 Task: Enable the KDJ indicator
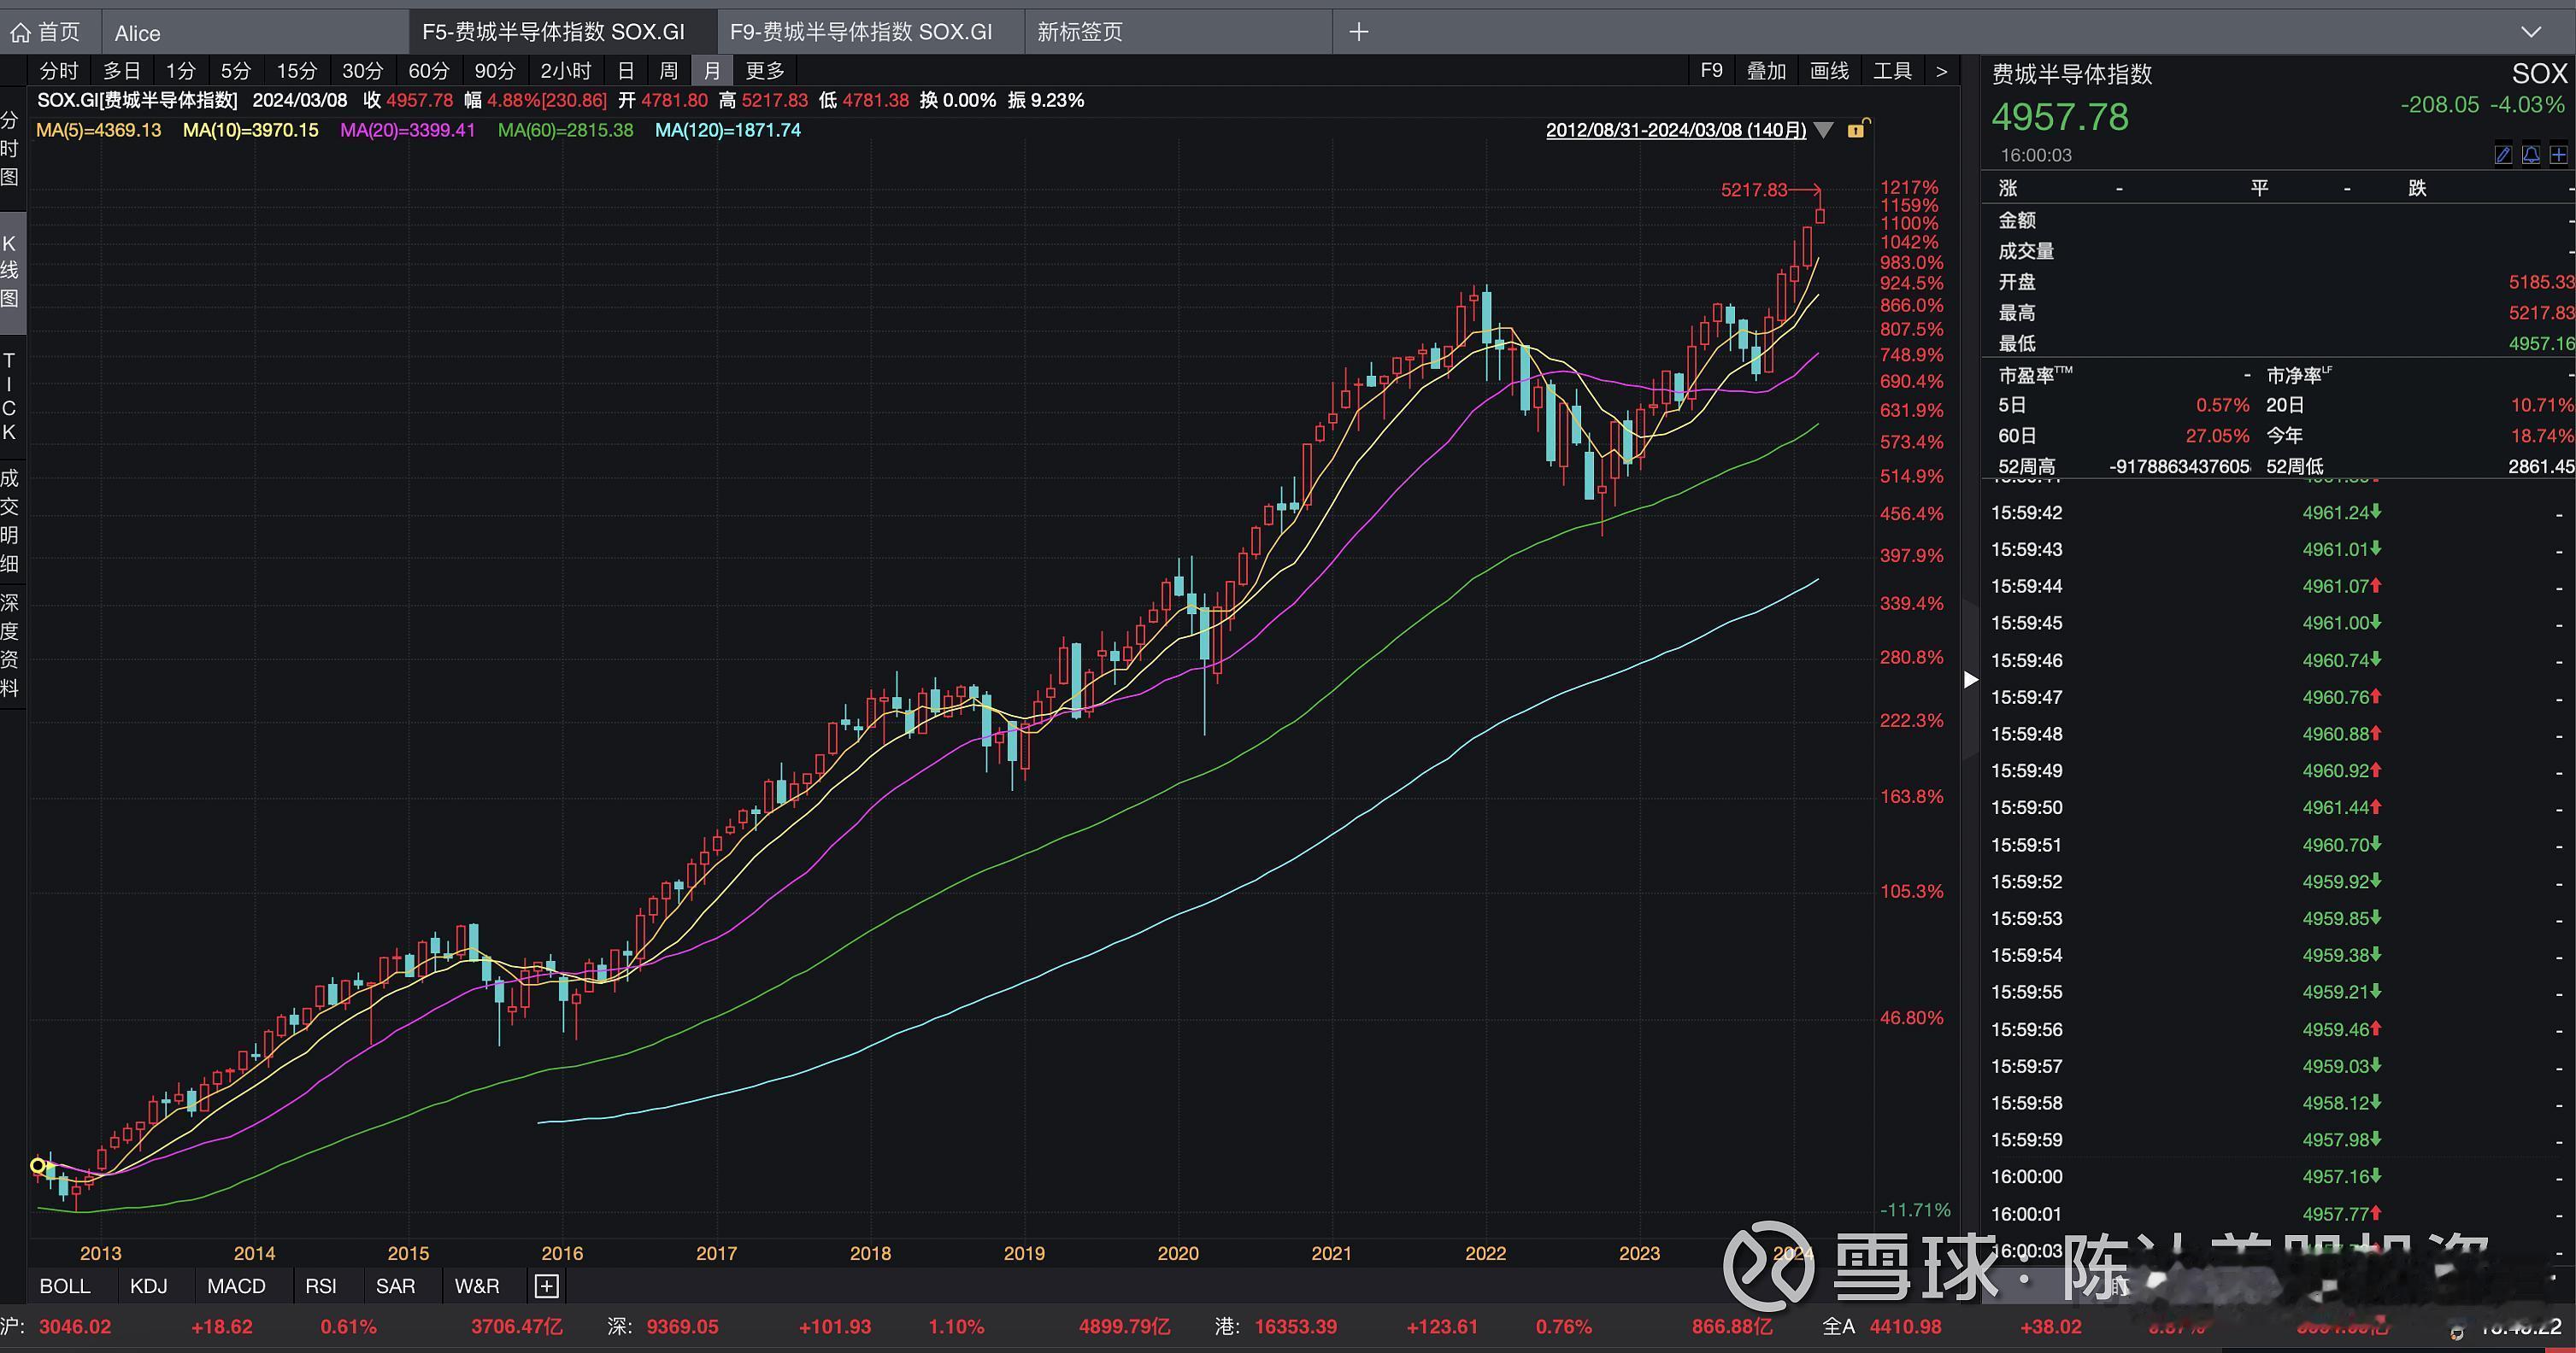pos(149,1286)
